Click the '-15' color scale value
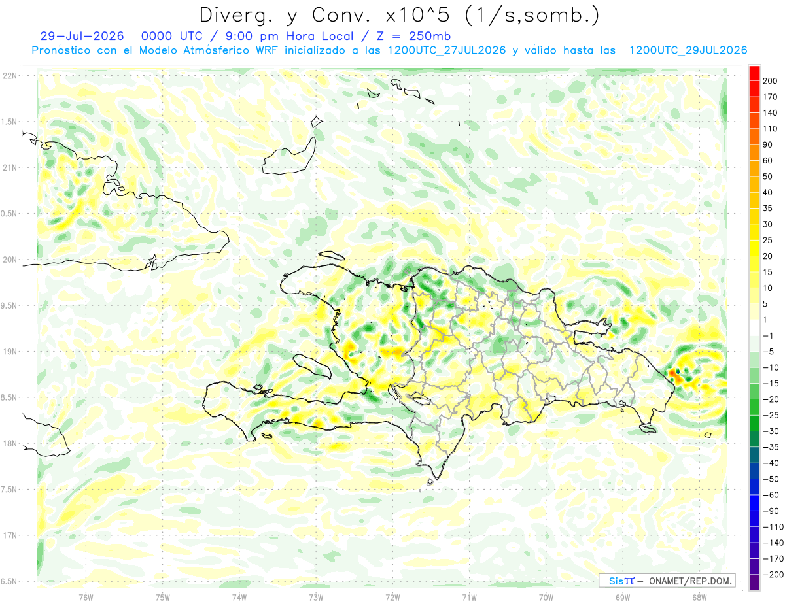This screenshot has height=606, width=785. (x=772, y=383)
